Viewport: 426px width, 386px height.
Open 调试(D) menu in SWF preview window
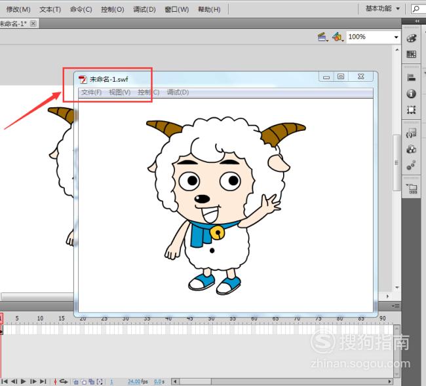[x=178, y=92]
